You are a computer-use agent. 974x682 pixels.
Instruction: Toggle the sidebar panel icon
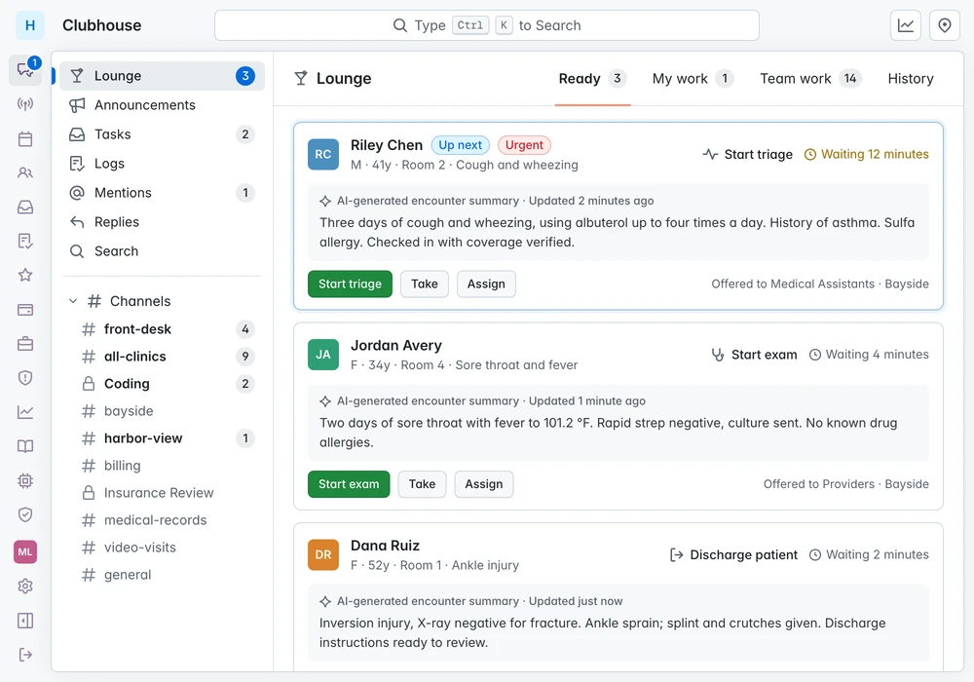pos(25,621)
